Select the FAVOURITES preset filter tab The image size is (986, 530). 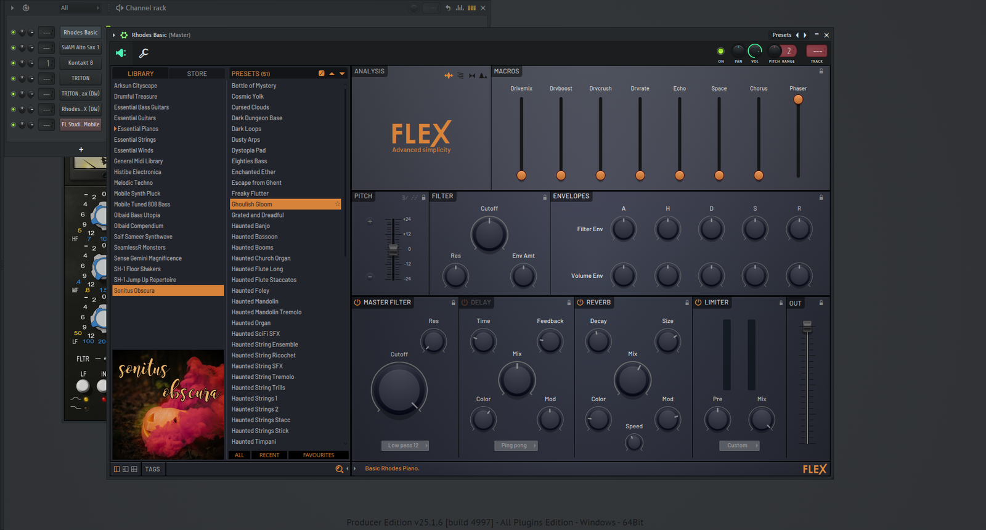[318, 455]
